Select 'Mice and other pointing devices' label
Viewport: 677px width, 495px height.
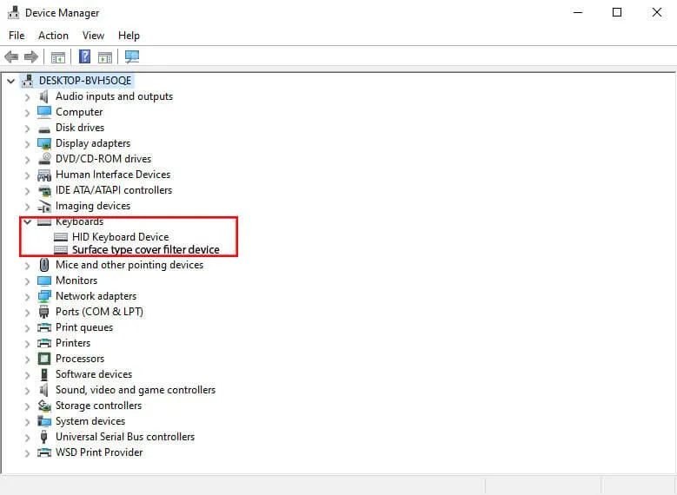coord(129,265)
